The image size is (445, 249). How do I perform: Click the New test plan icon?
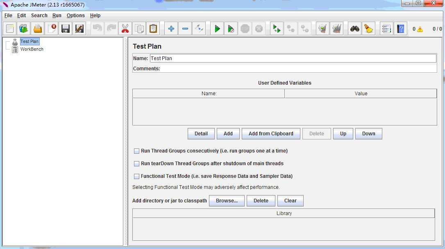click(10, 29)
